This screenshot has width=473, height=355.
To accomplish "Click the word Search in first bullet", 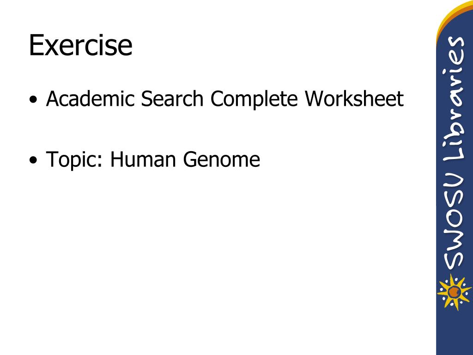I will (172, 99).
